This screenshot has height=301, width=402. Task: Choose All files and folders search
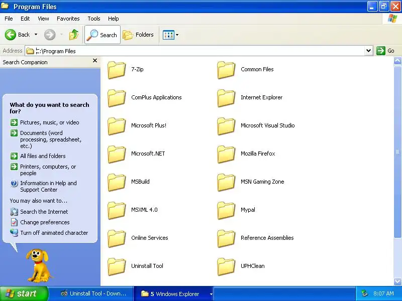tap(38, 156)
